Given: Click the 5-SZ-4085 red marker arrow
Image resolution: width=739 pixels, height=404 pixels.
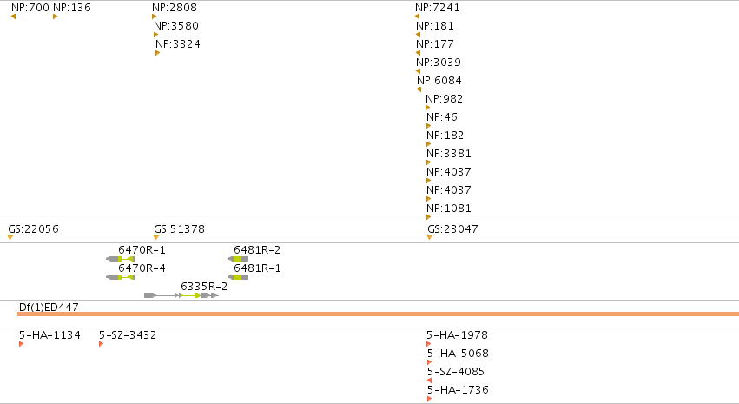Looking at the screenshot, I should (x=429, y=381).
